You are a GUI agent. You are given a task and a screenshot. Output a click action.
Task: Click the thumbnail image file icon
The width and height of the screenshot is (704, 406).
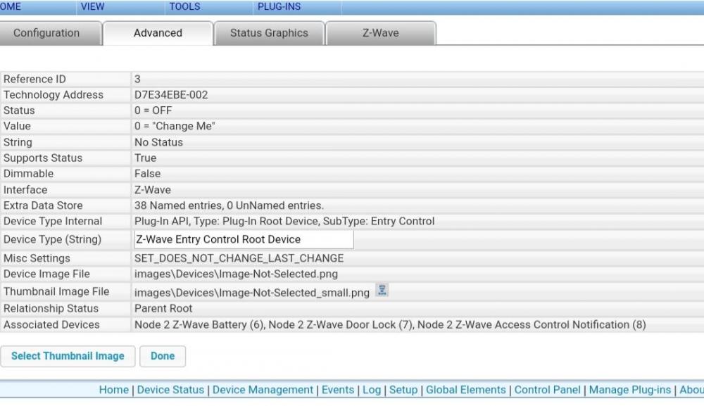tap(382, 291)
